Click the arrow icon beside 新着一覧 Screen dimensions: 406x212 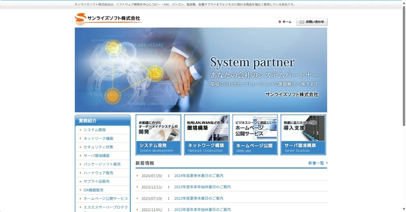[327, 163]
